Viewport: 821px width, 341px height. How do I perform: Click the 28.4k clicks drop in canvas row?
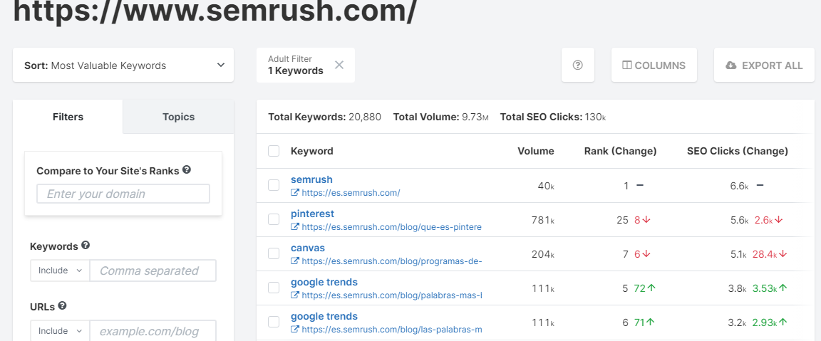766,254
